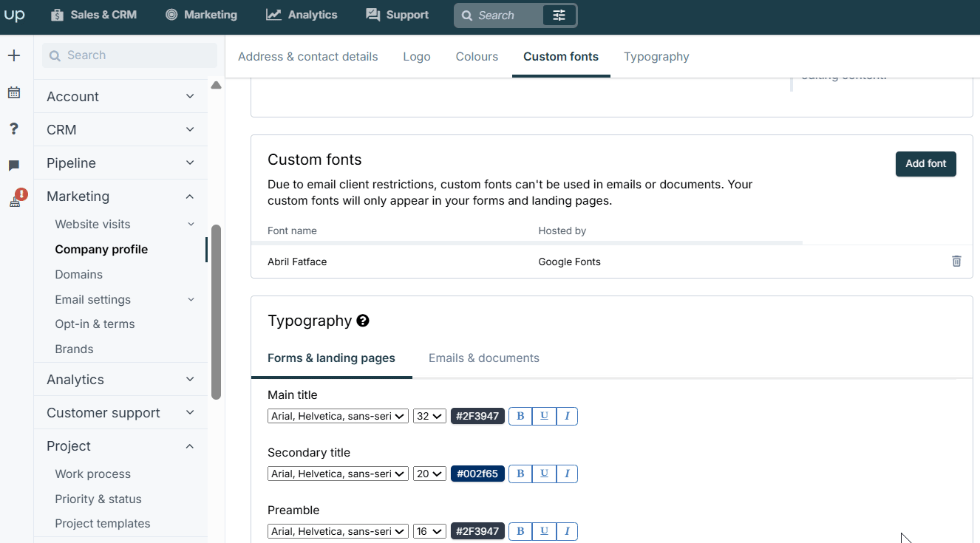Open the chat bubble icon in left rail
Image resolution: width=980 pixels, height=543 pixels.
(x=14, y=165)
